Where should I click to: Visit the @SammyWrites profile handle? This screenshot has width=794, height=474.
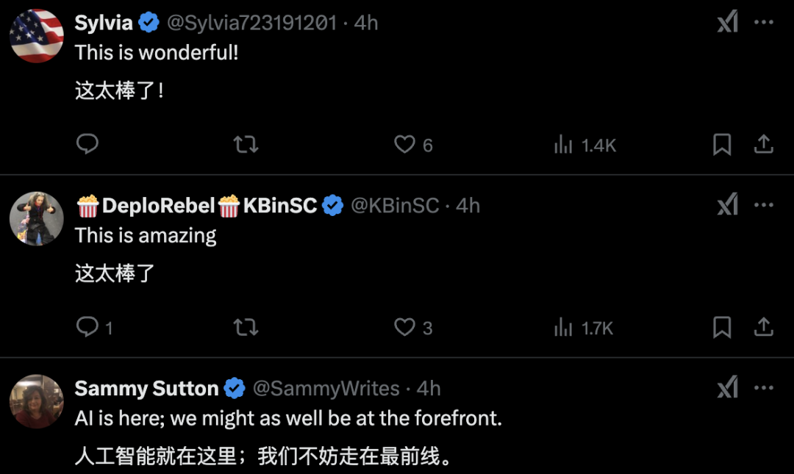pyautogui.click(x=326, y=388)
